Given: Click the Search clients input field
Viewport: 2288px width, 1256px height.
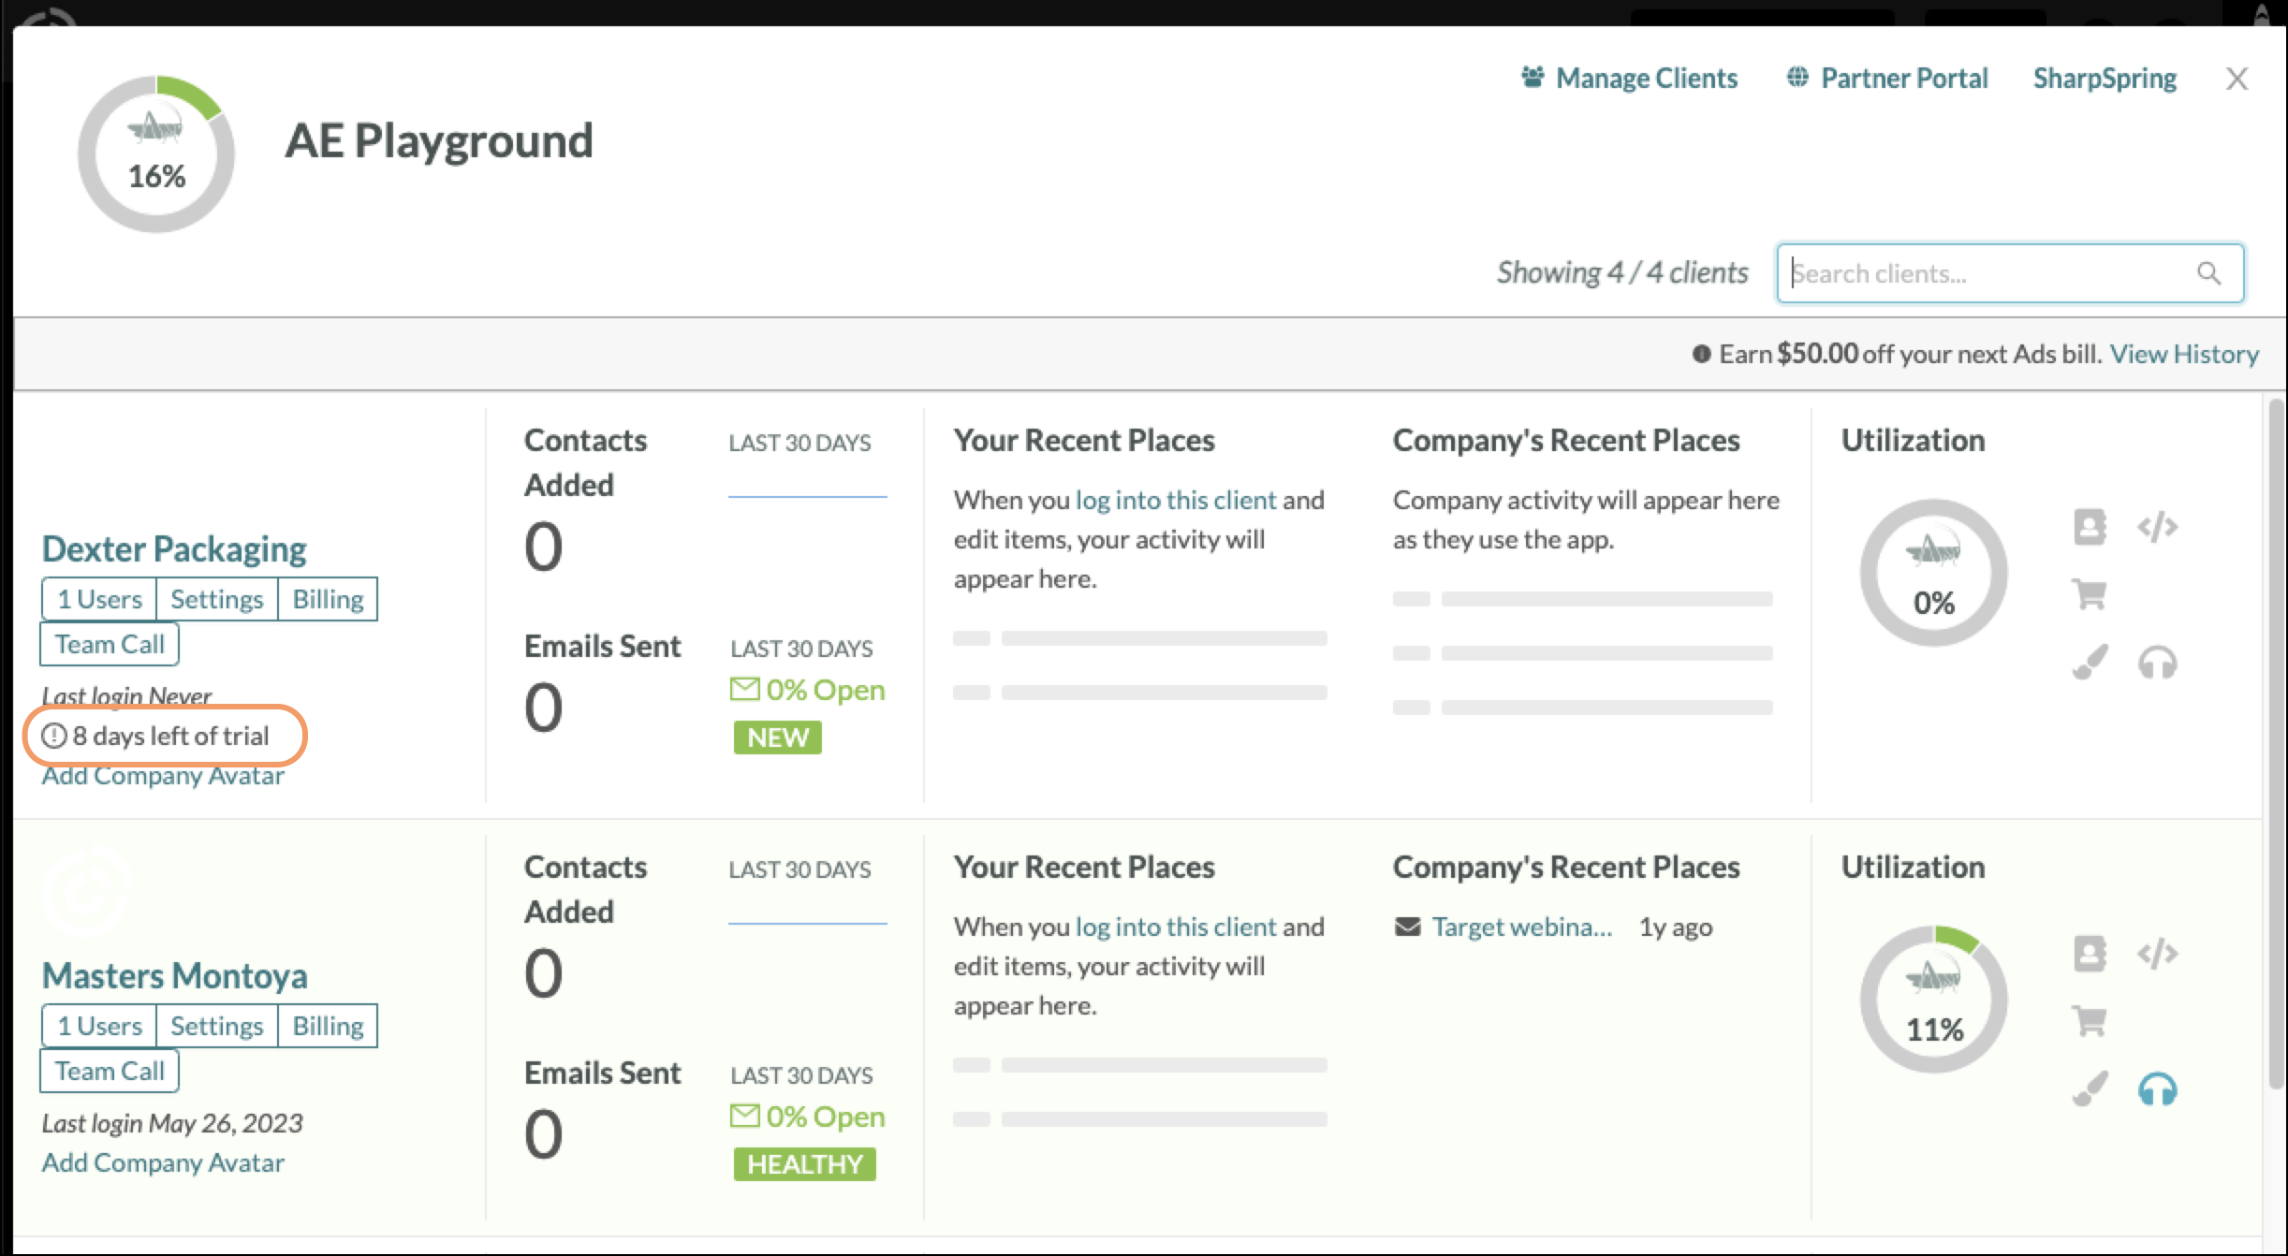Looking at the screenshot, I should [x=2010, y=273].
